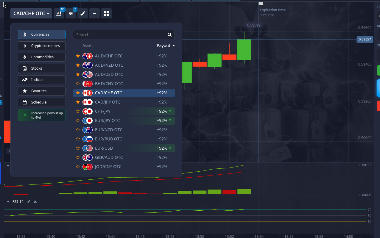Focus the asset Search field
The height and width of the screenshot is (238, 380).
[x=124, y=35]
